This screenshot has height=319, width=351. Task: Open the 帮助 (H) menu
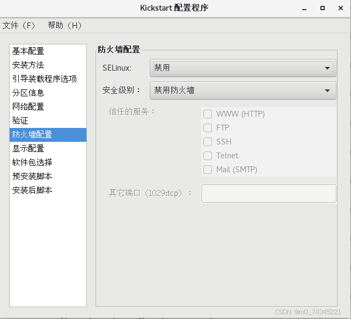click(65, 25)
